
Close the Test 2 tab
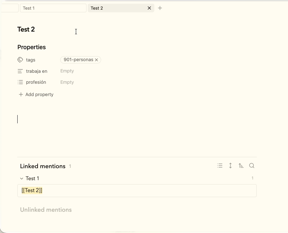(149, 8)
